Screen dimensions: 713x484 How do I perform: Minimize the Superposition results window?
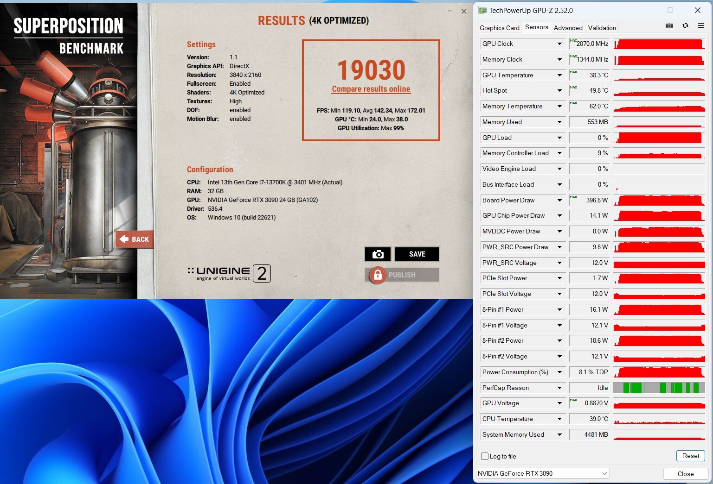450,11
